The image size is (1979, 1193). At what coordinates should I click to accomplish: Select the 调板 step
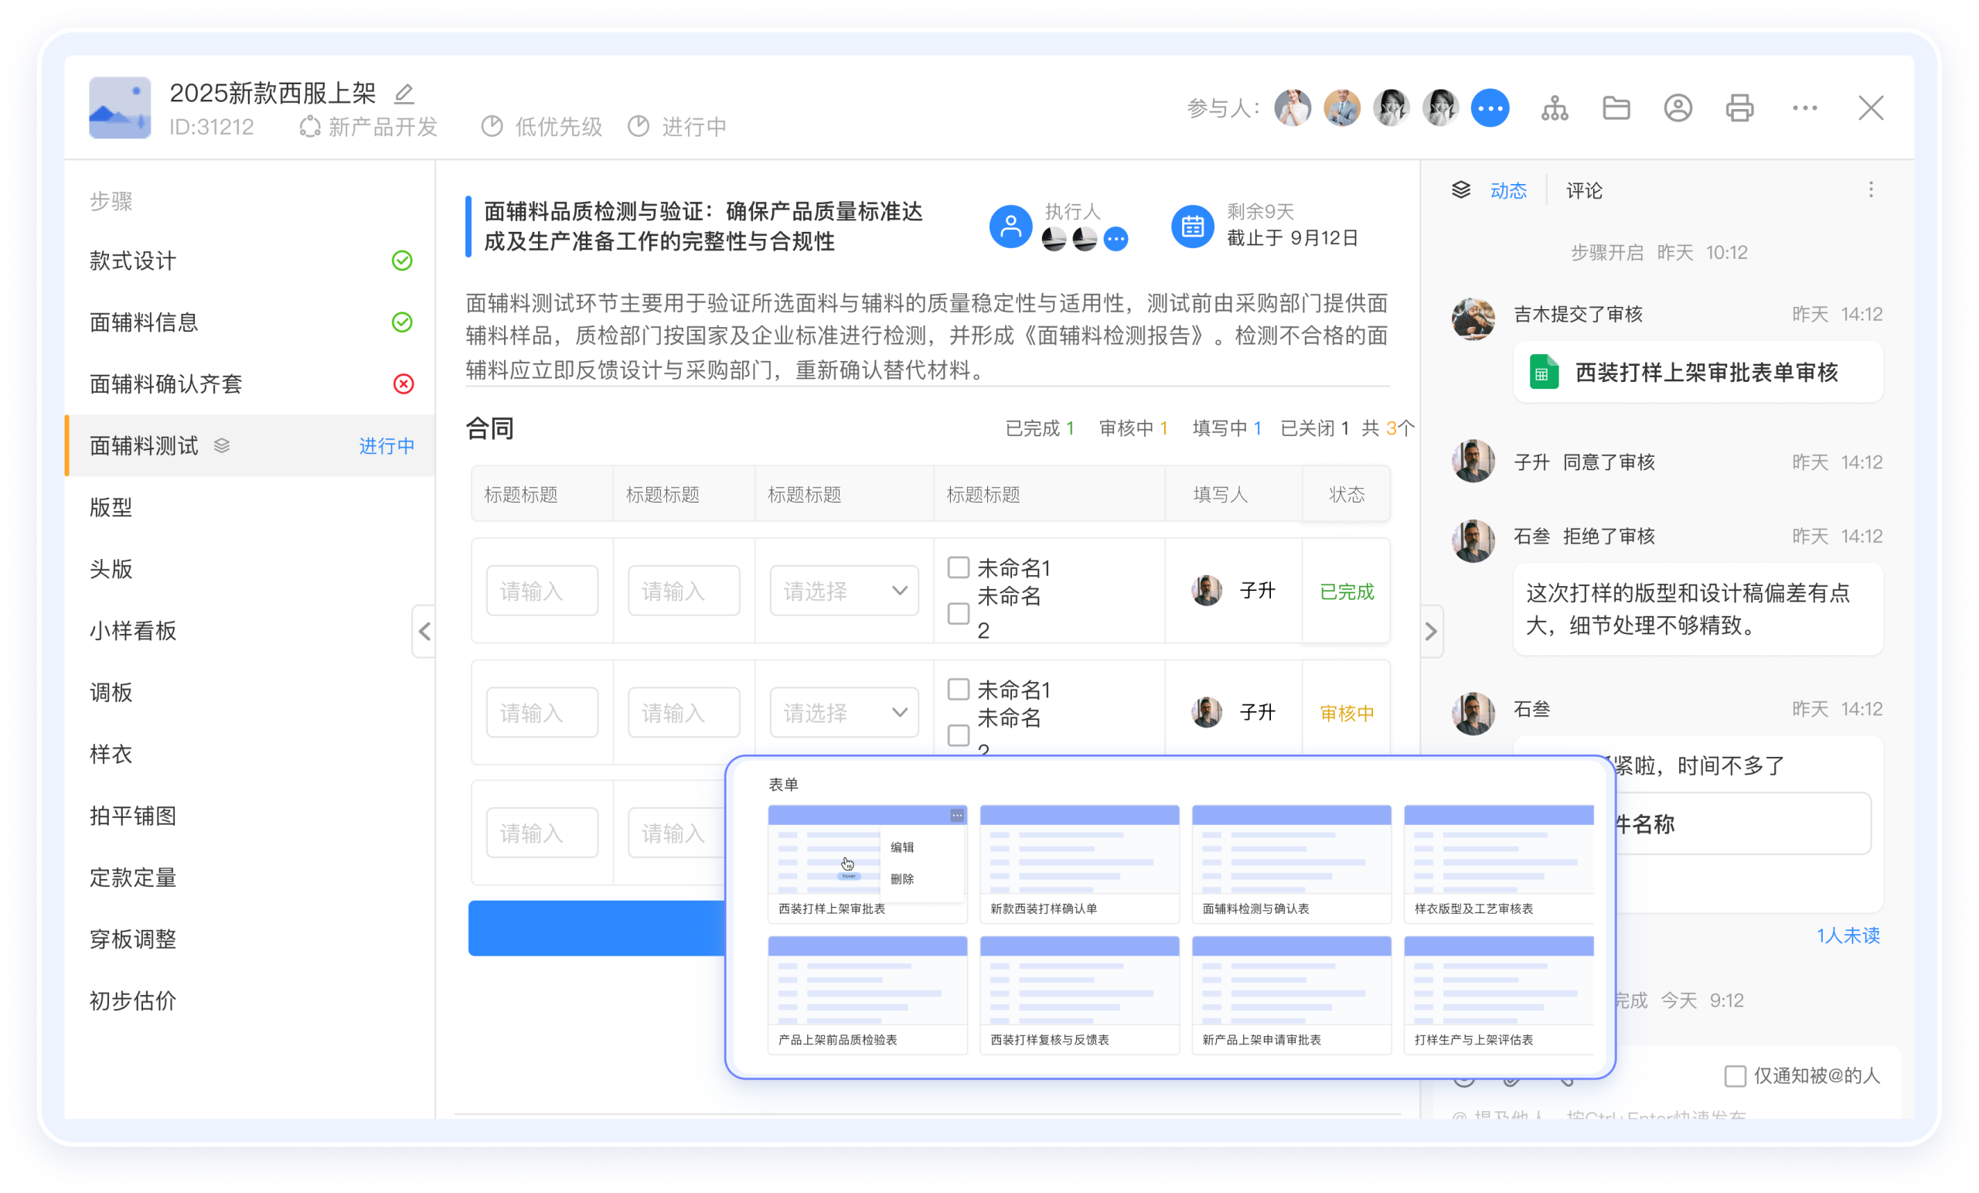pyautogui.click(x=250, y=693)
